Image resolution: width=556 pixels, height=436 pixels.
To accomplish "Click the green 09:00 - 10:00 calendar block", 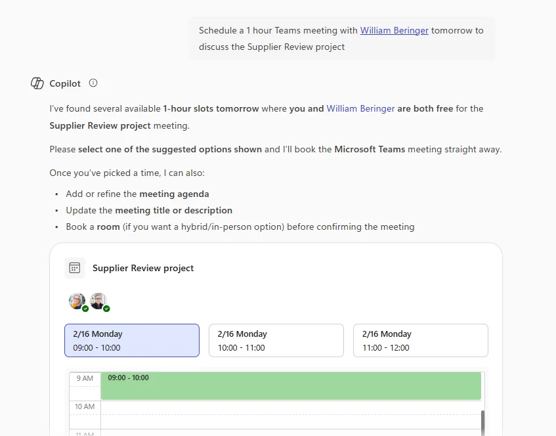I will coord(291,386).
